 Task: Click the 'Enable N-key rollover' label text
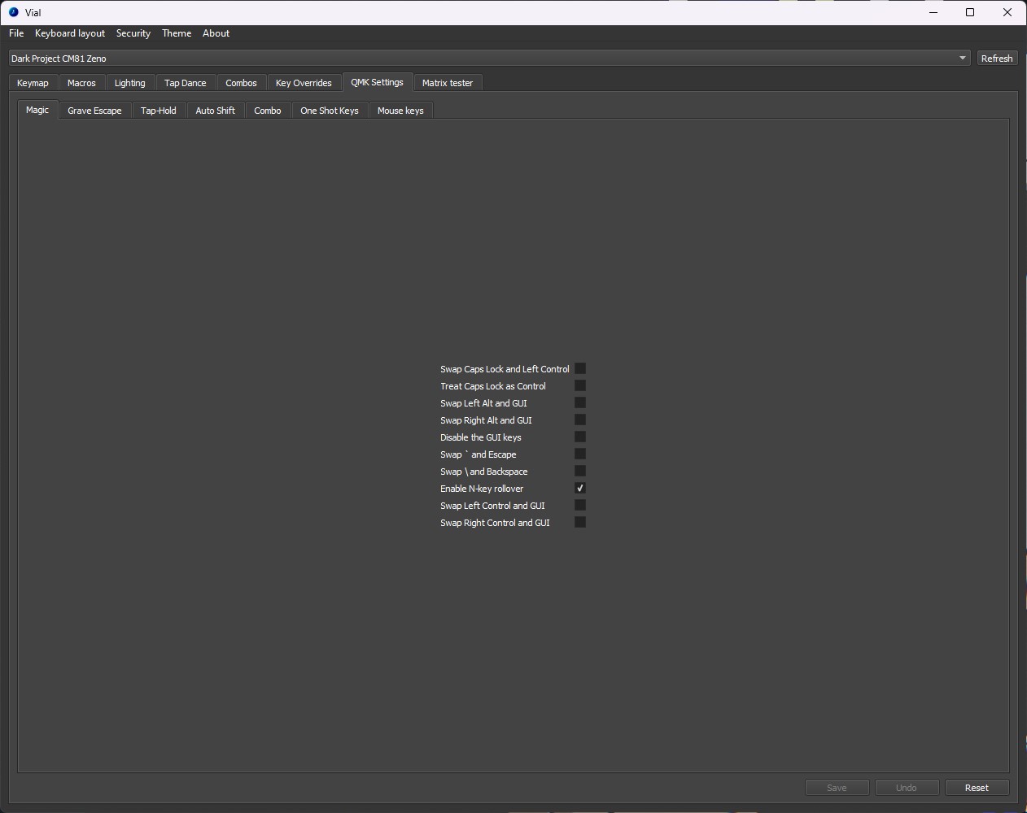click(x=482, y=489)
